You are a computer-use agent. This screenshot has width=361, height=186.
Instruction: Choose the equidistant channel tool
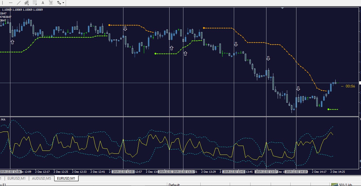tap(27, 3)
